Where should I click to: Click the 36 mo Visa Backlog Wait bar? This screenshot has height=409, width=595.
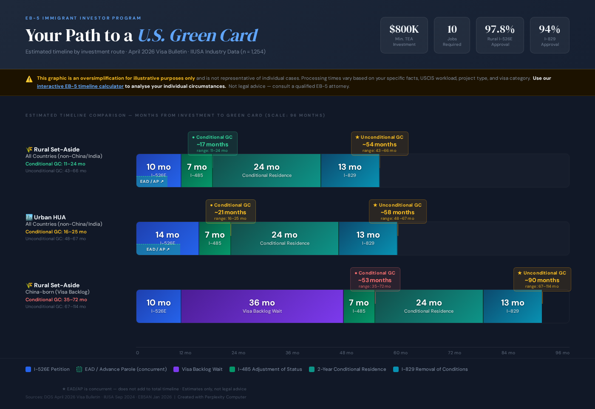(x=262, y=306)
